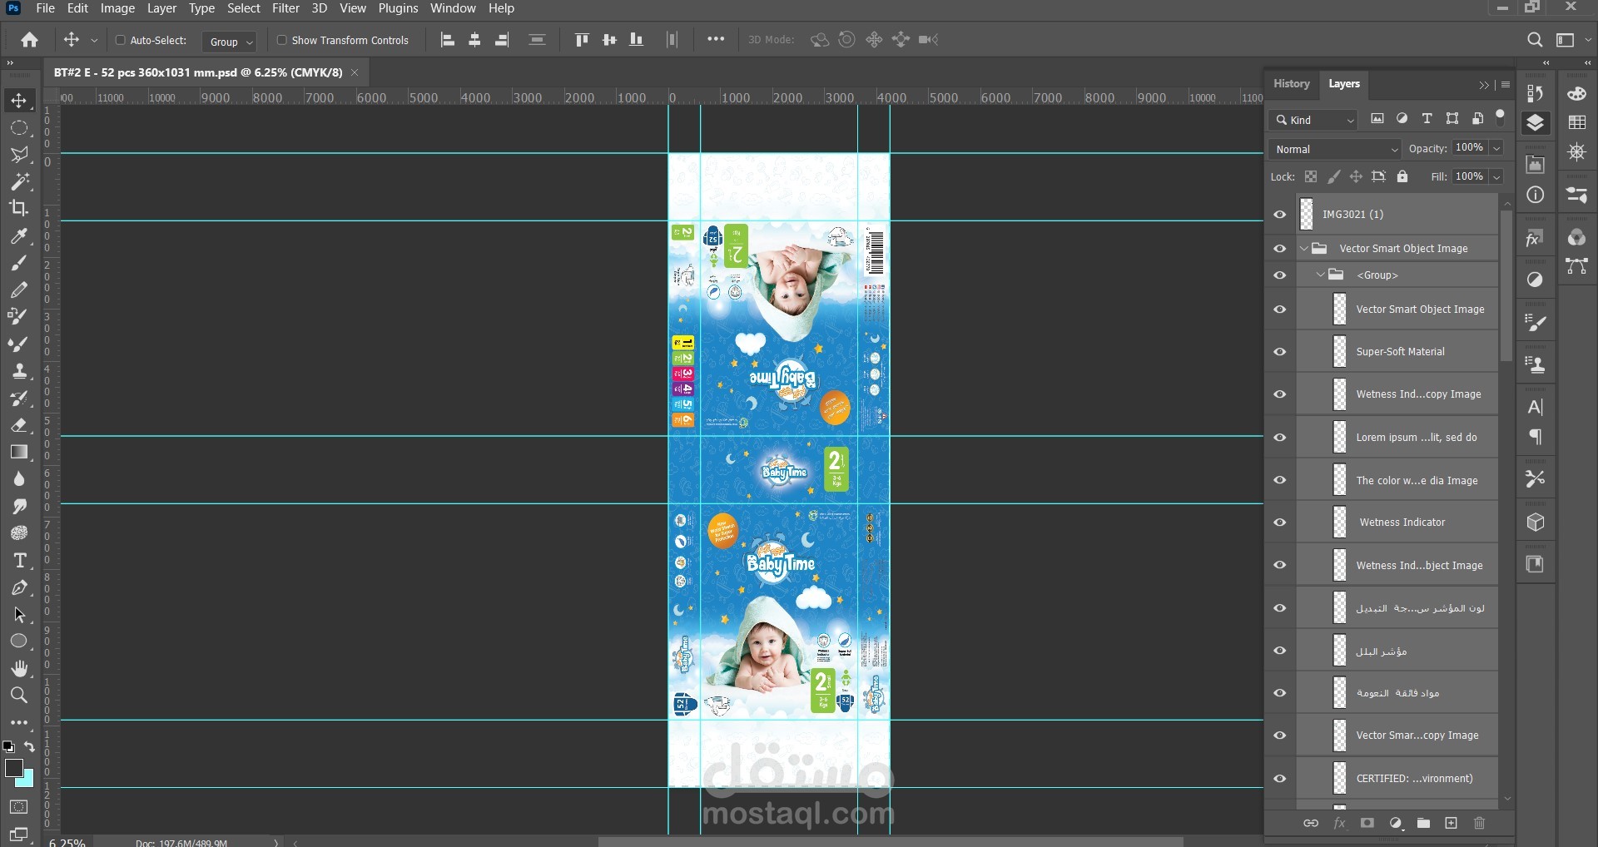Collapse the Vector Smart Object Image group

(x=1304, y=249)
